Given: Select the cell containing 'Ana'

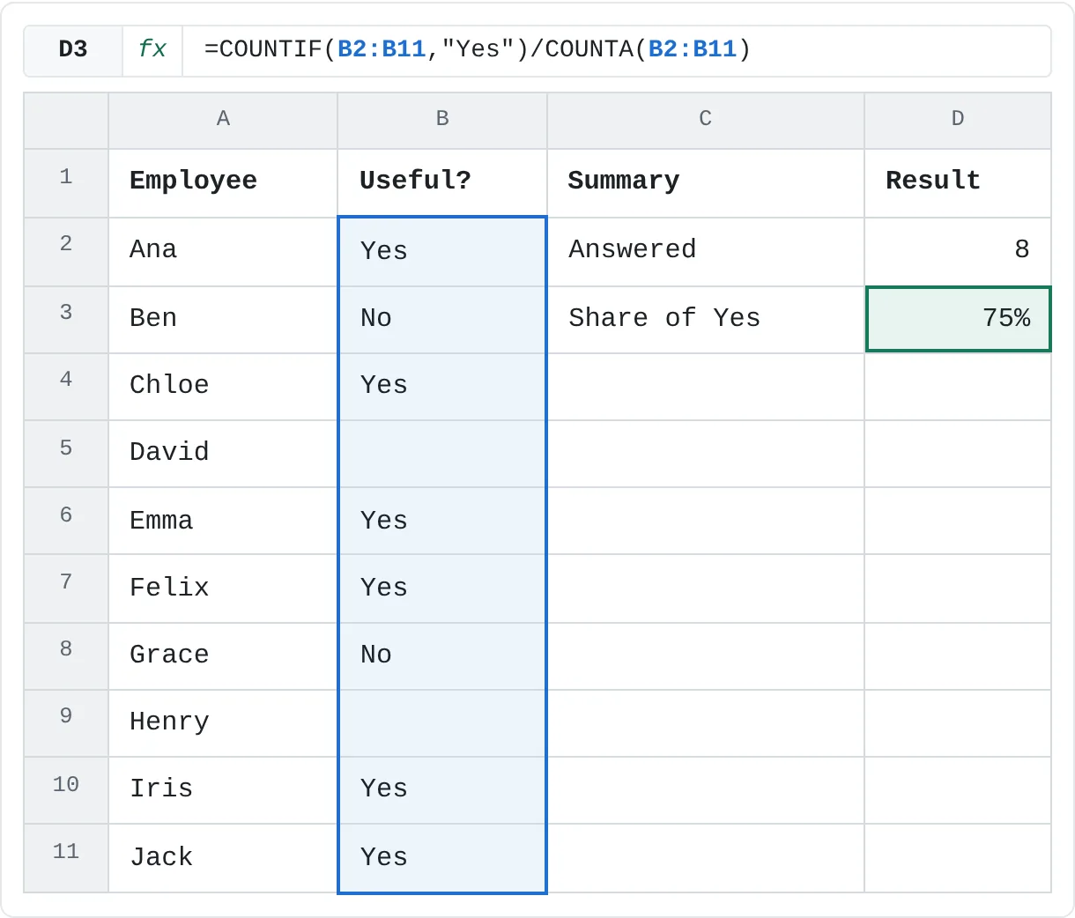Looking at the screenshot, I should [x=223, y=252].
